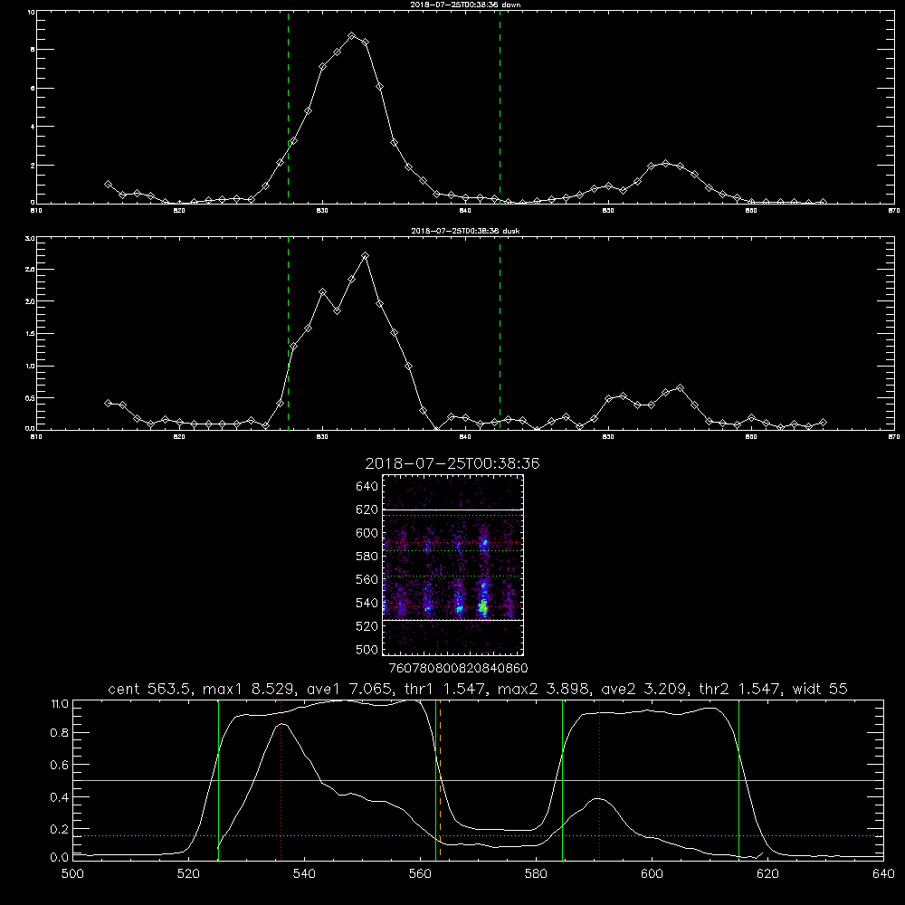This screenshot has height=905, width=905.
Task: Click the '500' label on the spectral image y-axis
Action: pos(367,650)
